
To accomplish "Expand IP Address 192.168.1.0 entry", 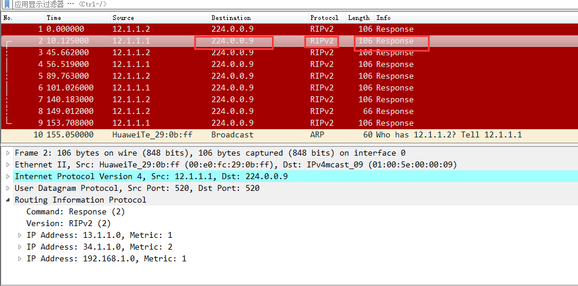I will (20, 259).
